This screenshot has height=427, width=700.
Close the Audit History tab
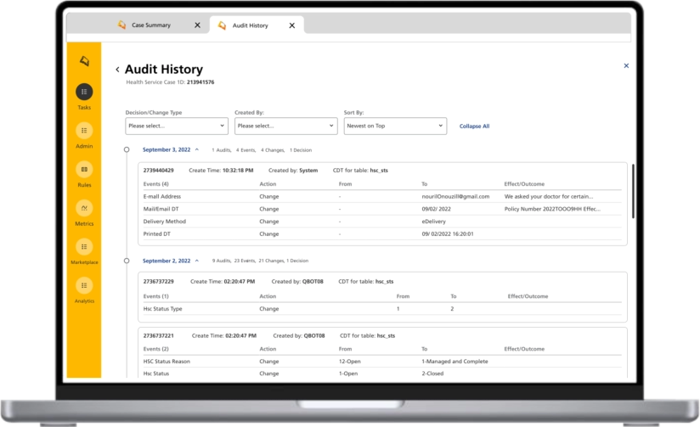(x=292, y=25)
